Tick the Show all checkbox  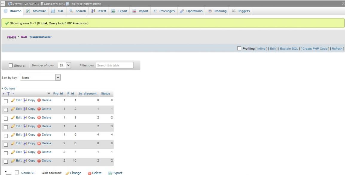click(10, 65)
